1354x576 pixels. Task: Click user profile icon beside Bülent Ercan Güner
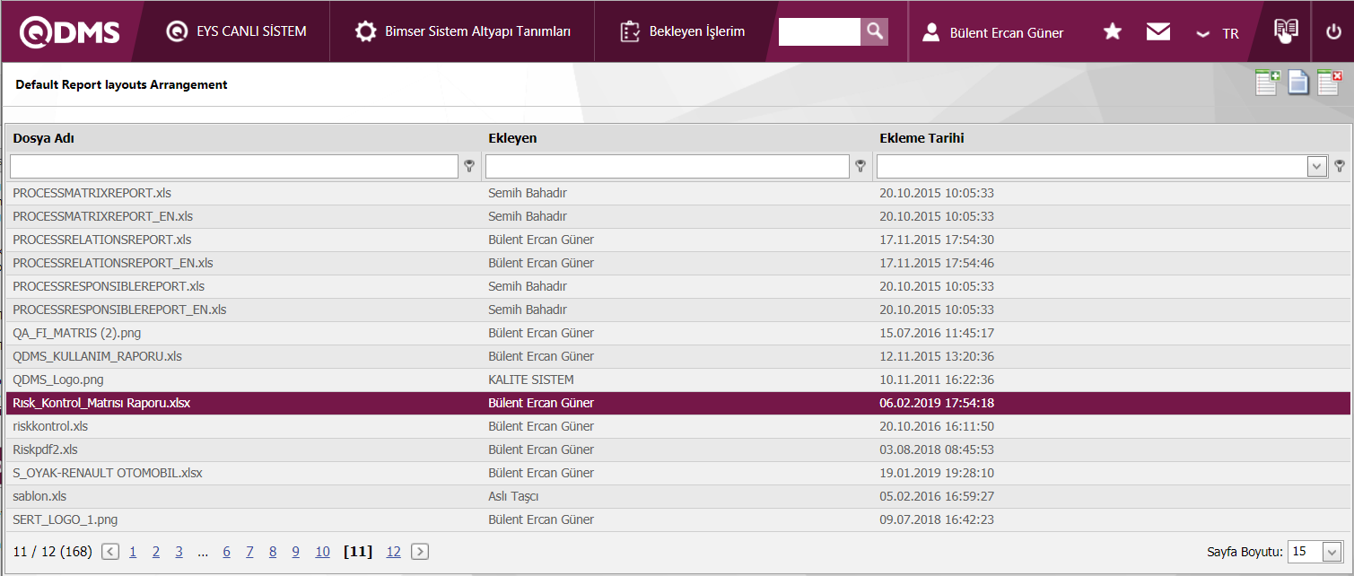[x=931, y=32]
